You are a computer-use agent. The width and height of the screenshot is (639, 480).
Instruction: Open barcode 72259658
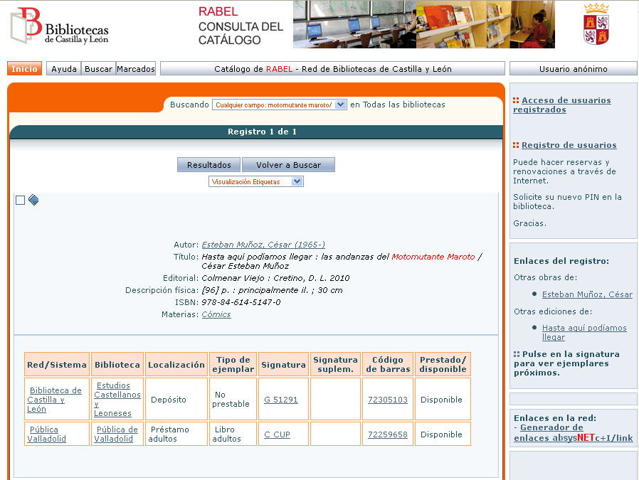pyautogui.click(x=388, y=434)
